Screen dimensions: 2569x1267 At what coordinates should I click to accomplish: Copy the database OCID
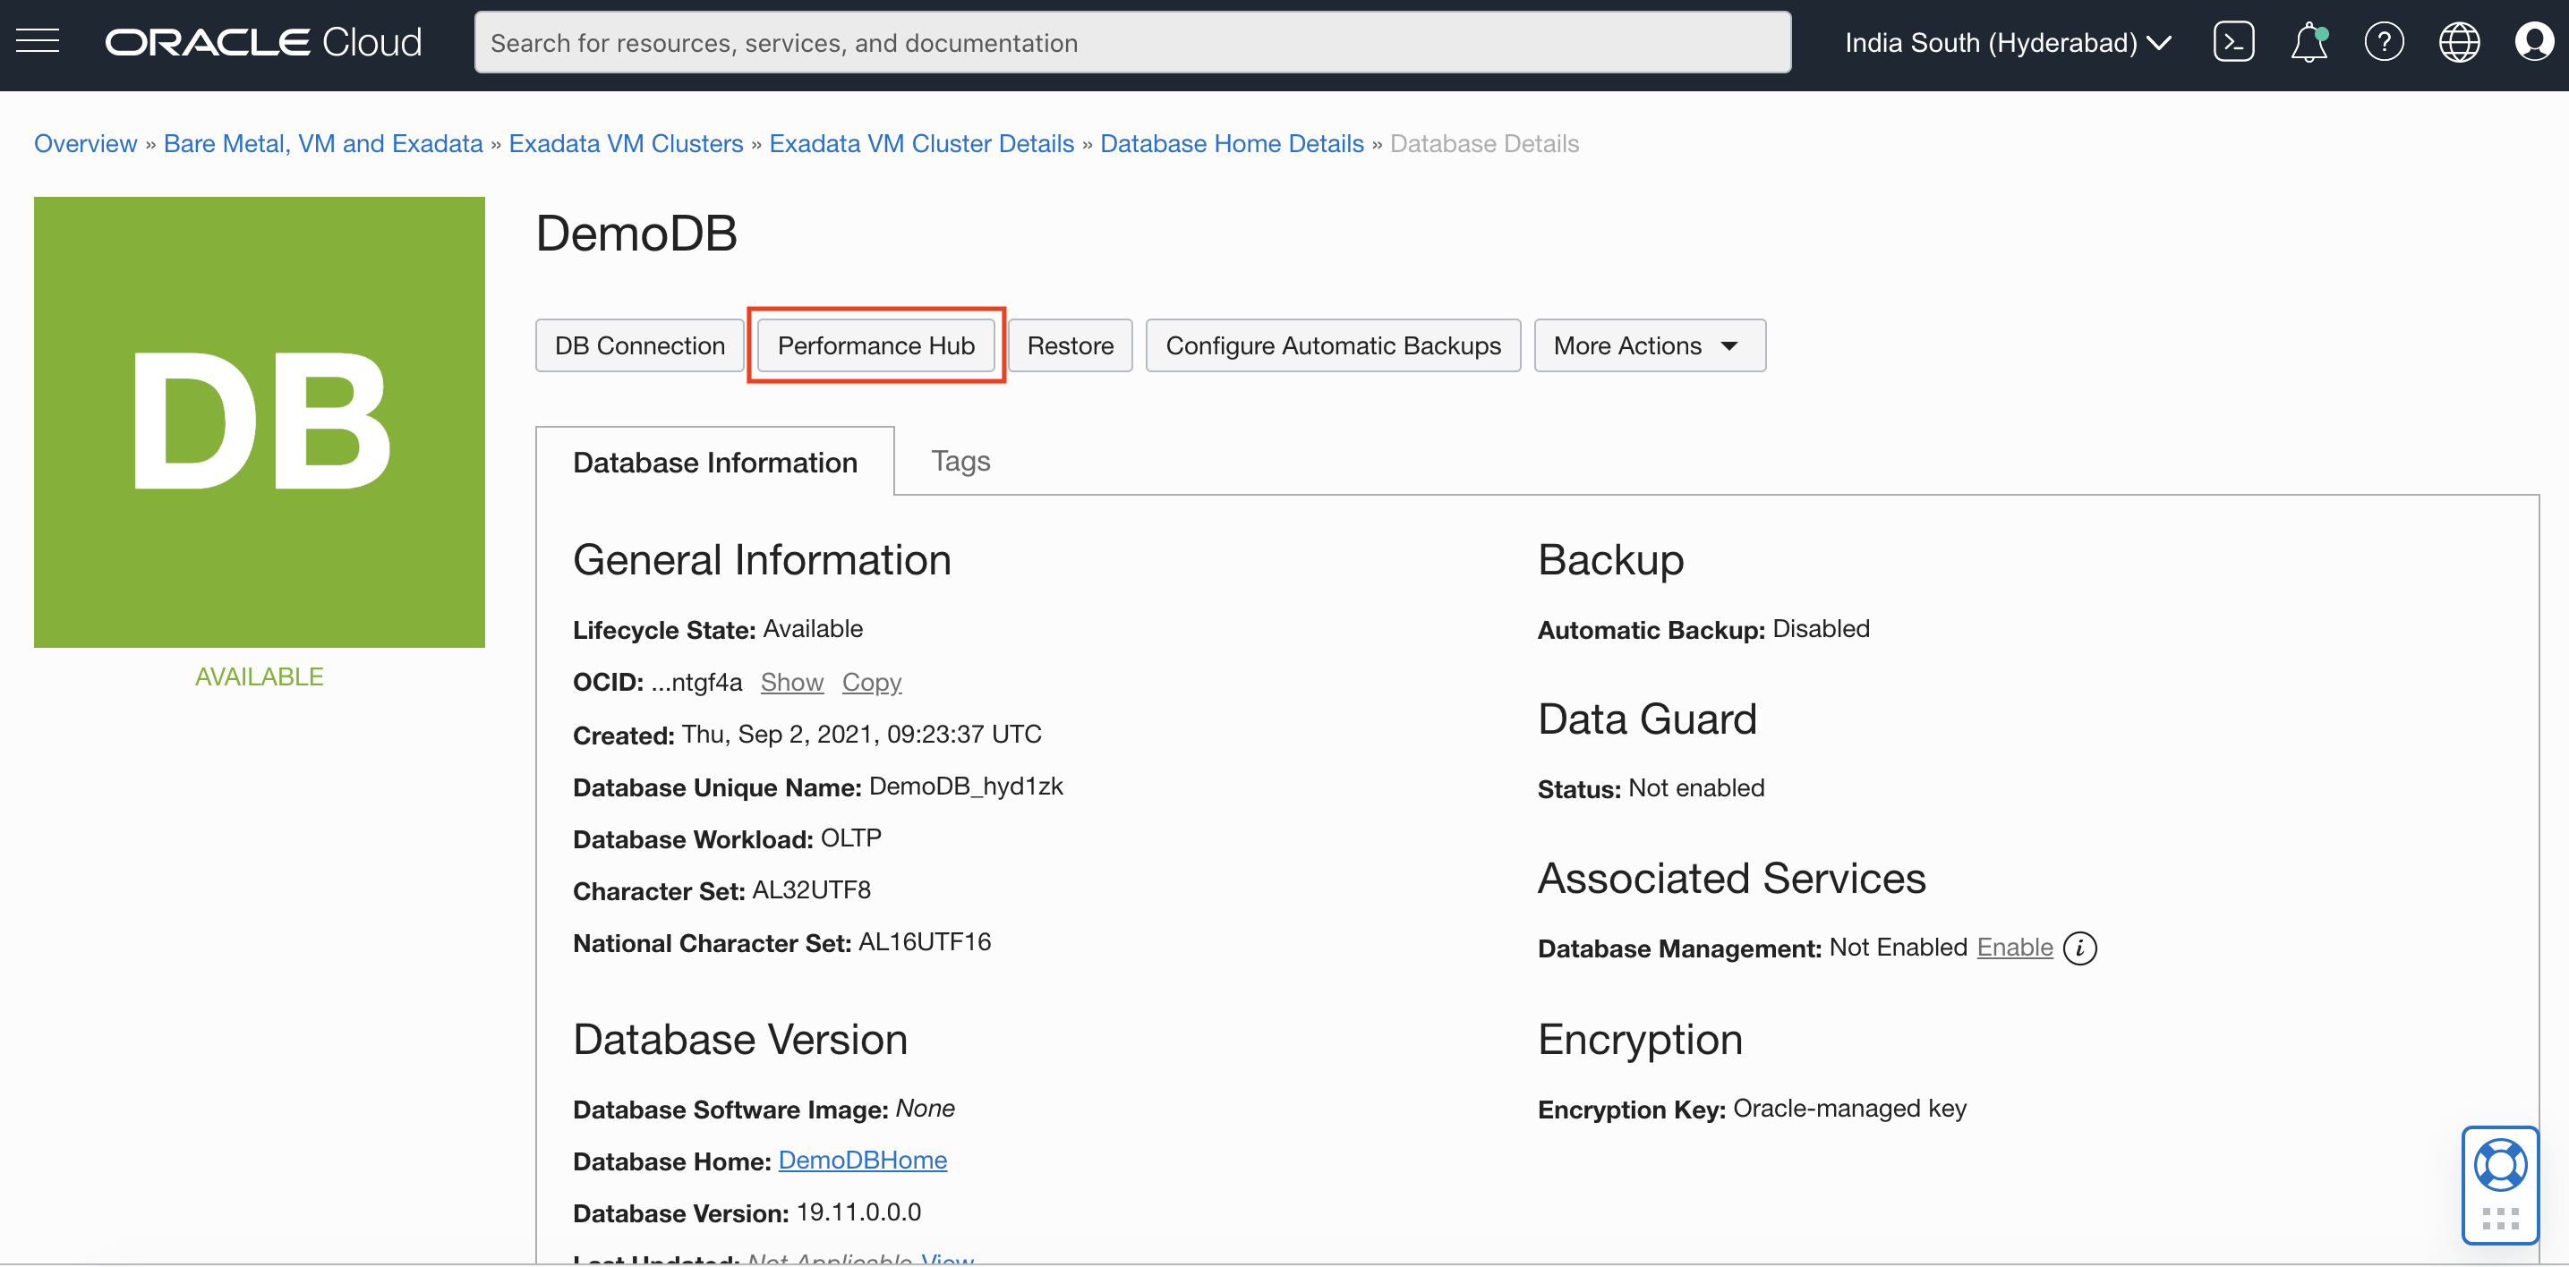click(x=871, y=682)
